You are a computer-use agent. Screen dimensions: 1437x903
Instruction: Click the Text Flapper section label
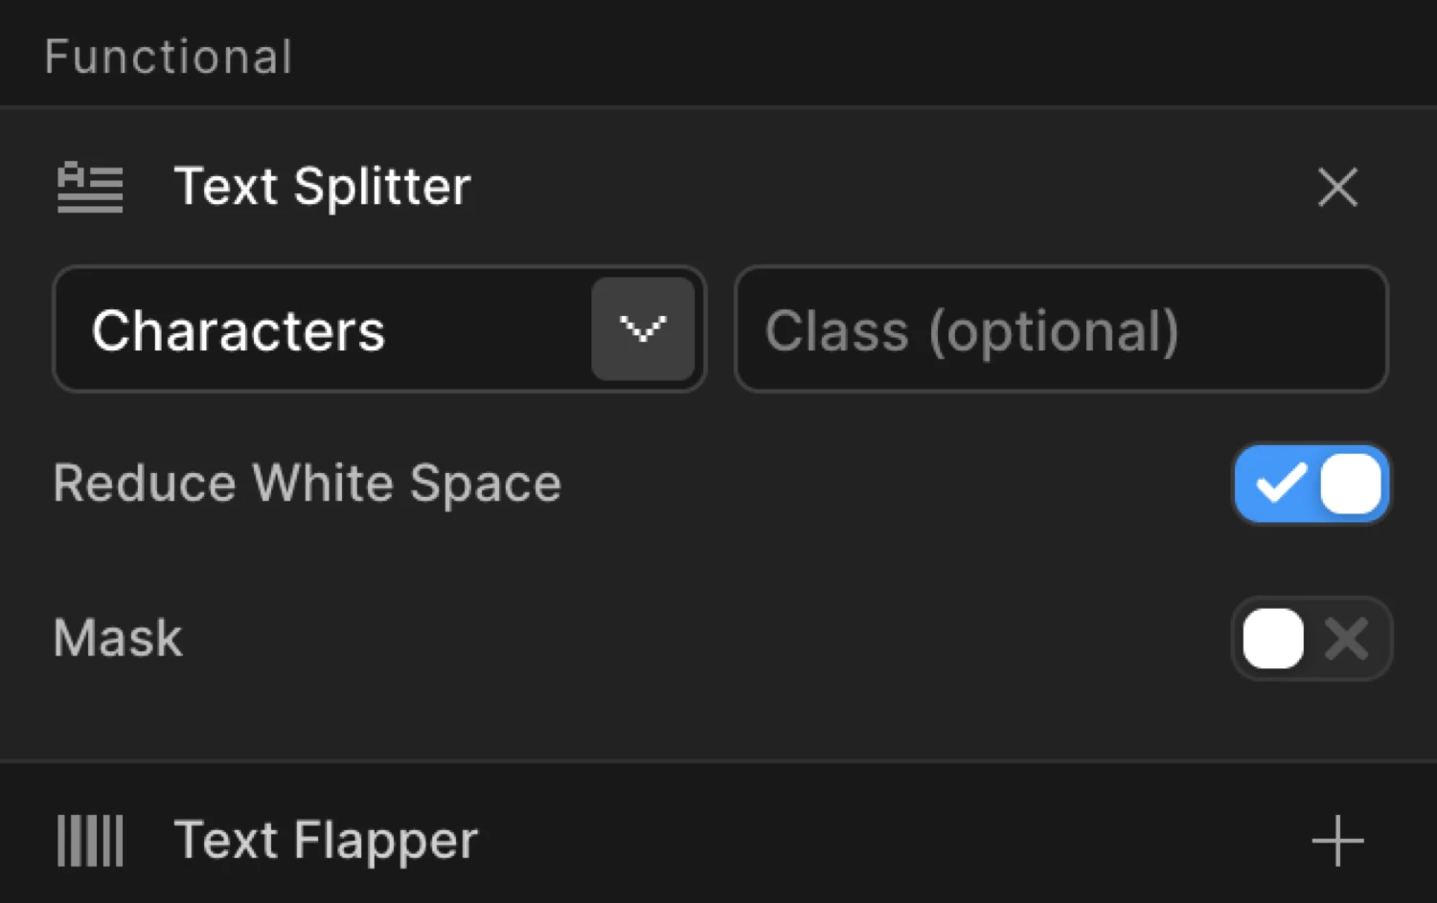[325, 840]
